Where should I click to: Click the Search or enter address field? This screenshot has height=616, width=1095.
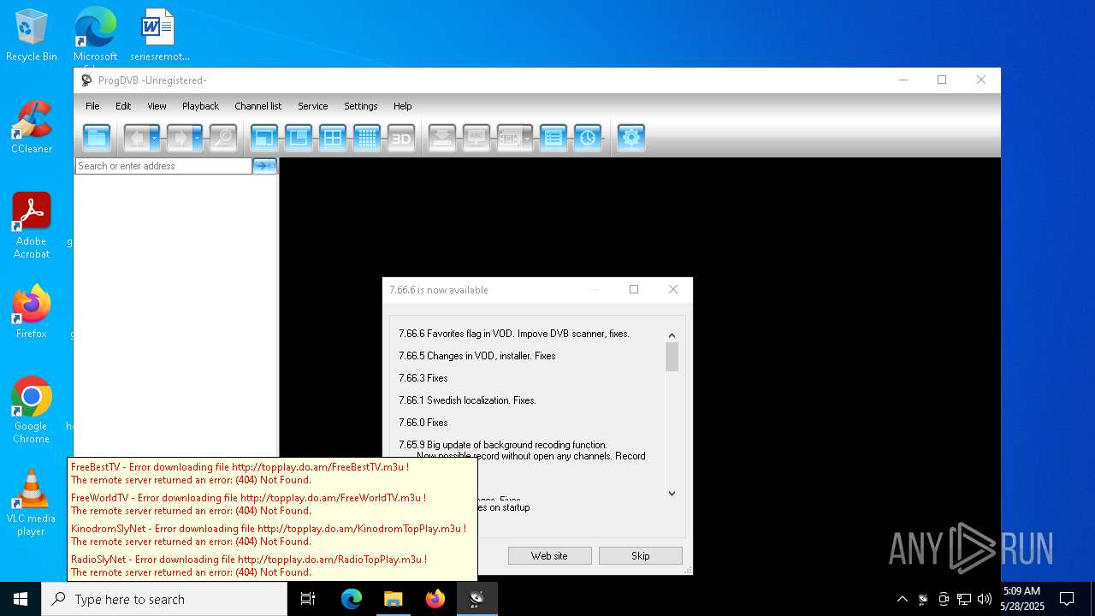163,166
